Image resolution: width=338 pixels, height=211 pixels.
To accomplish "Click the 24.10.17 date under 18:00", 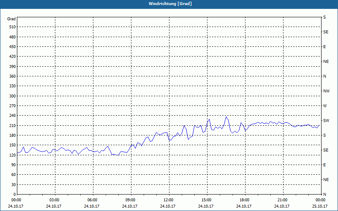I will tap(244, 206).
